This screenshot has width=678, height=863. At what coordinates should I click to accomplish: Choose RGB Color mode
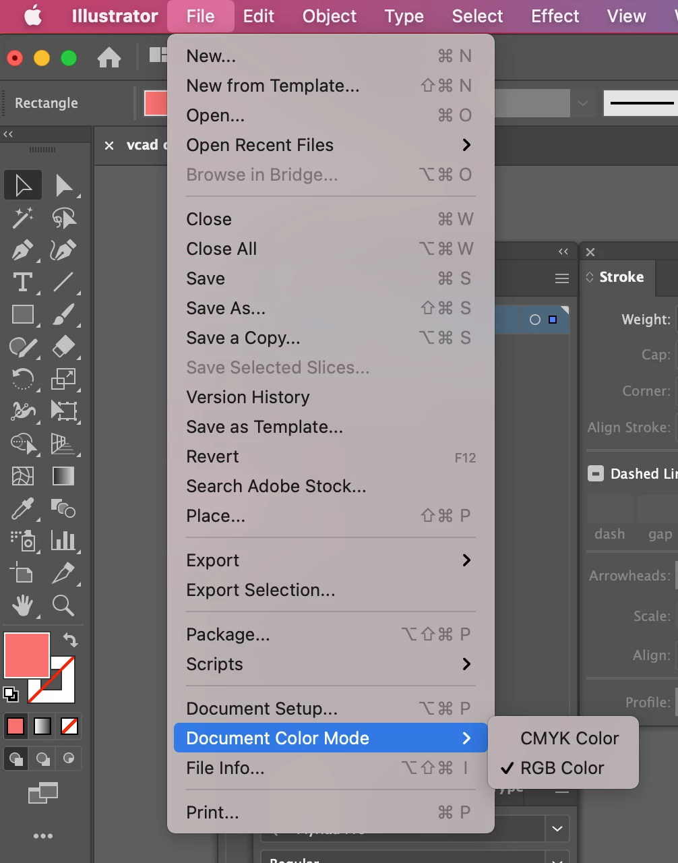pyautogui.click(x=563, y=768)
